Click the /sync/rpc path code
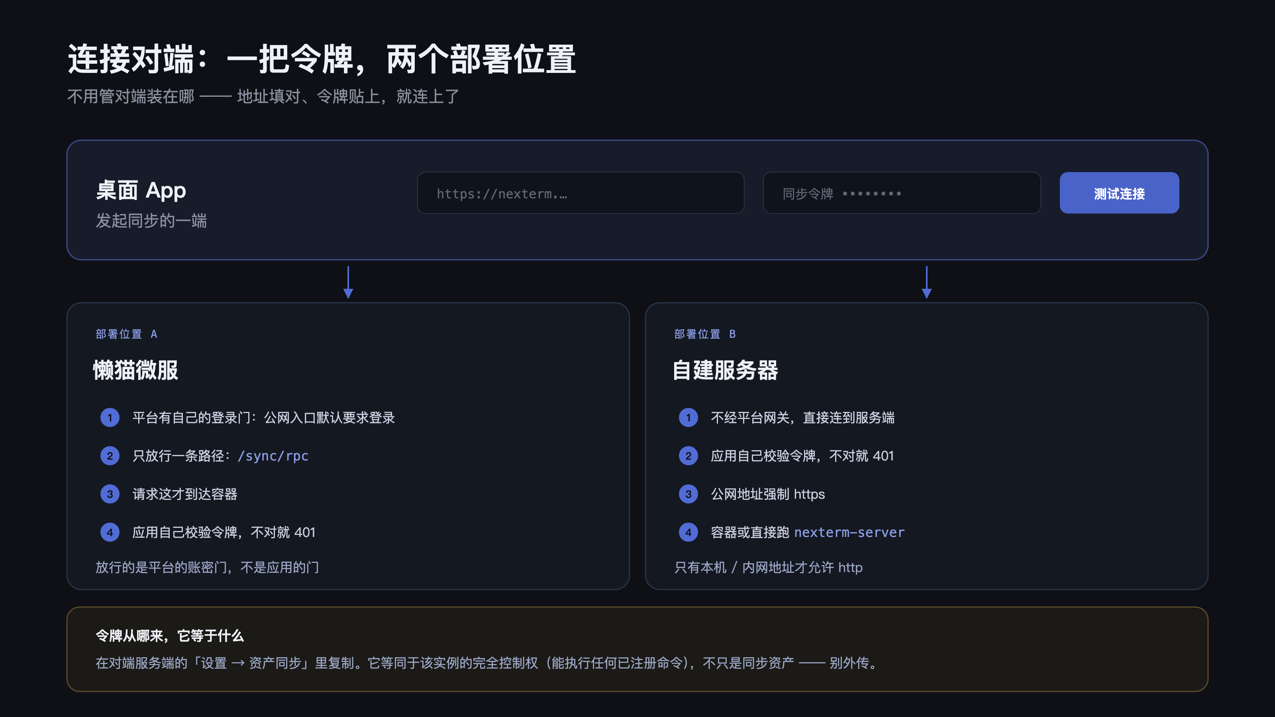Screen dimensions: 1275x717 pyautogui.click(x=273, y=456)
